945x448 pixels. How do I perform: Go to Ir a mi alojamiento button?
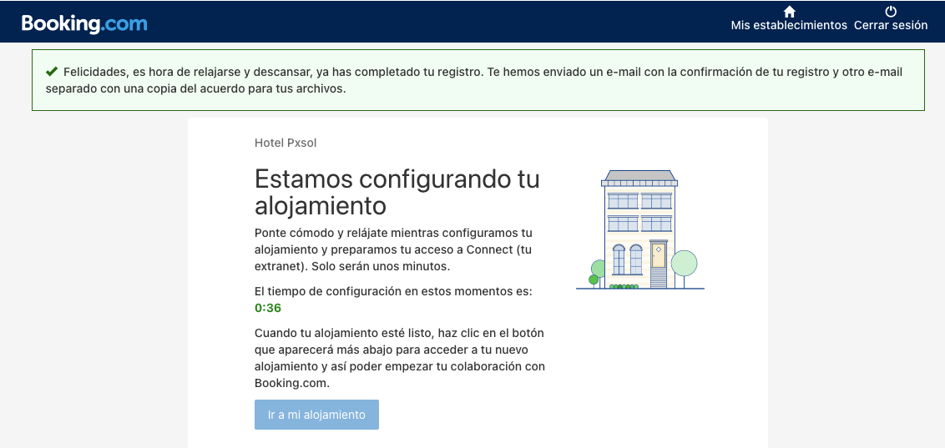[316, 415]
